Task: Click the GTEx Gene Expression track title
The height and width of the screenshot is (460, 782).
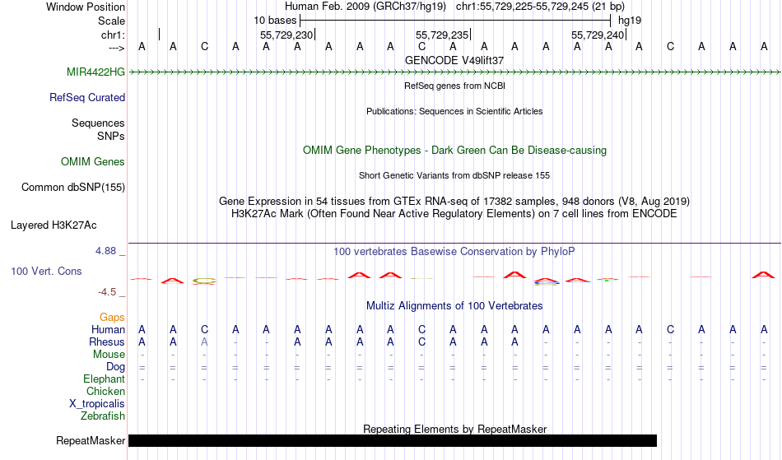Action: click(x=454, y=202)
